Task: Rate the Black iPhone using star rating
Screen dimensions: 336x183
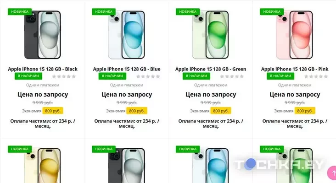Action: (x=64, y=76)
